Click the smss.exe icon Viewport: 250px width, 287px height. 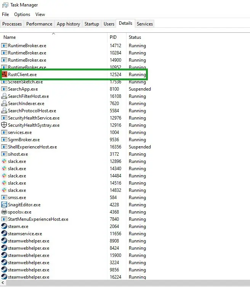click(x=4, y=197)
